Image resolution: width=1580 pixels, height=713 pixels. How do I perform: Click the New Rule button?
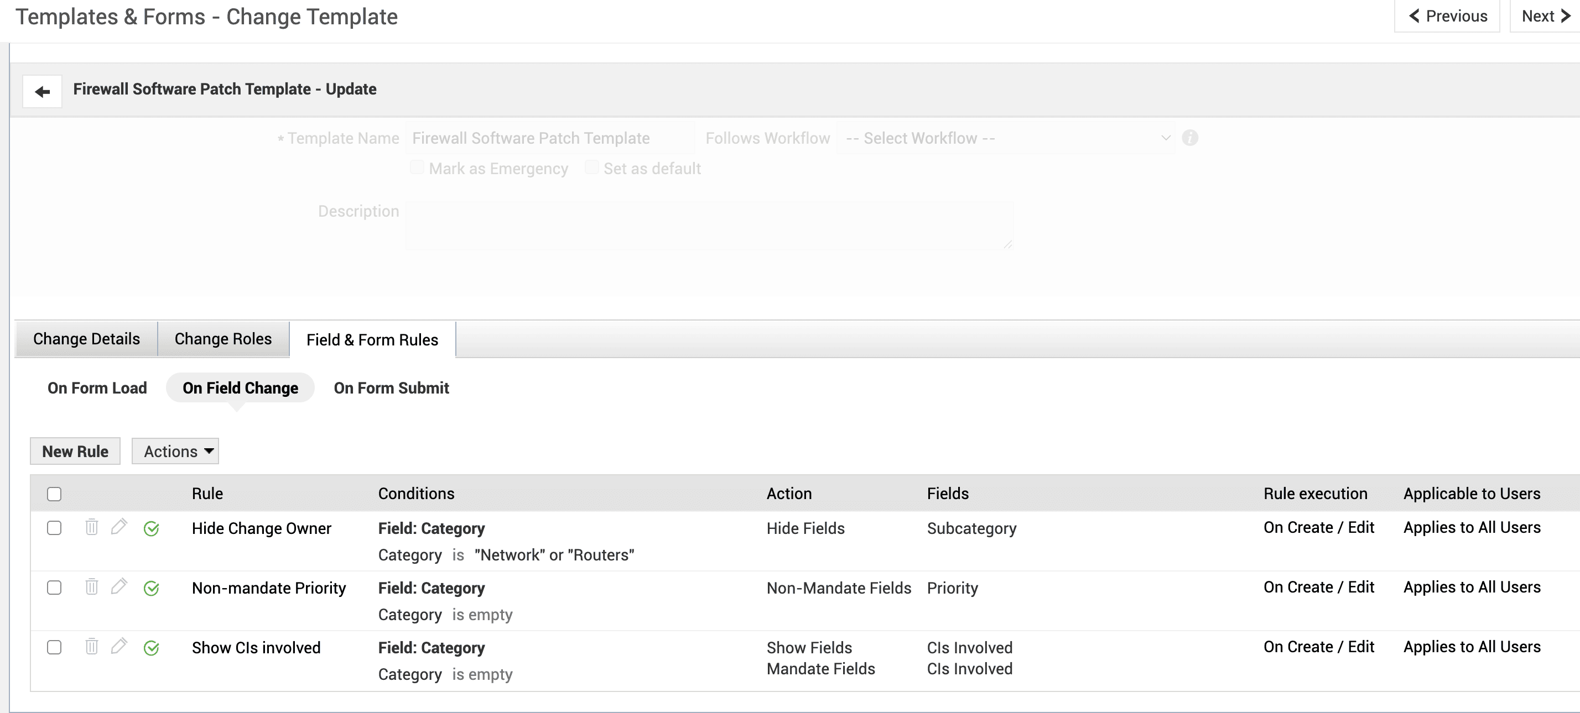point(75,452)
